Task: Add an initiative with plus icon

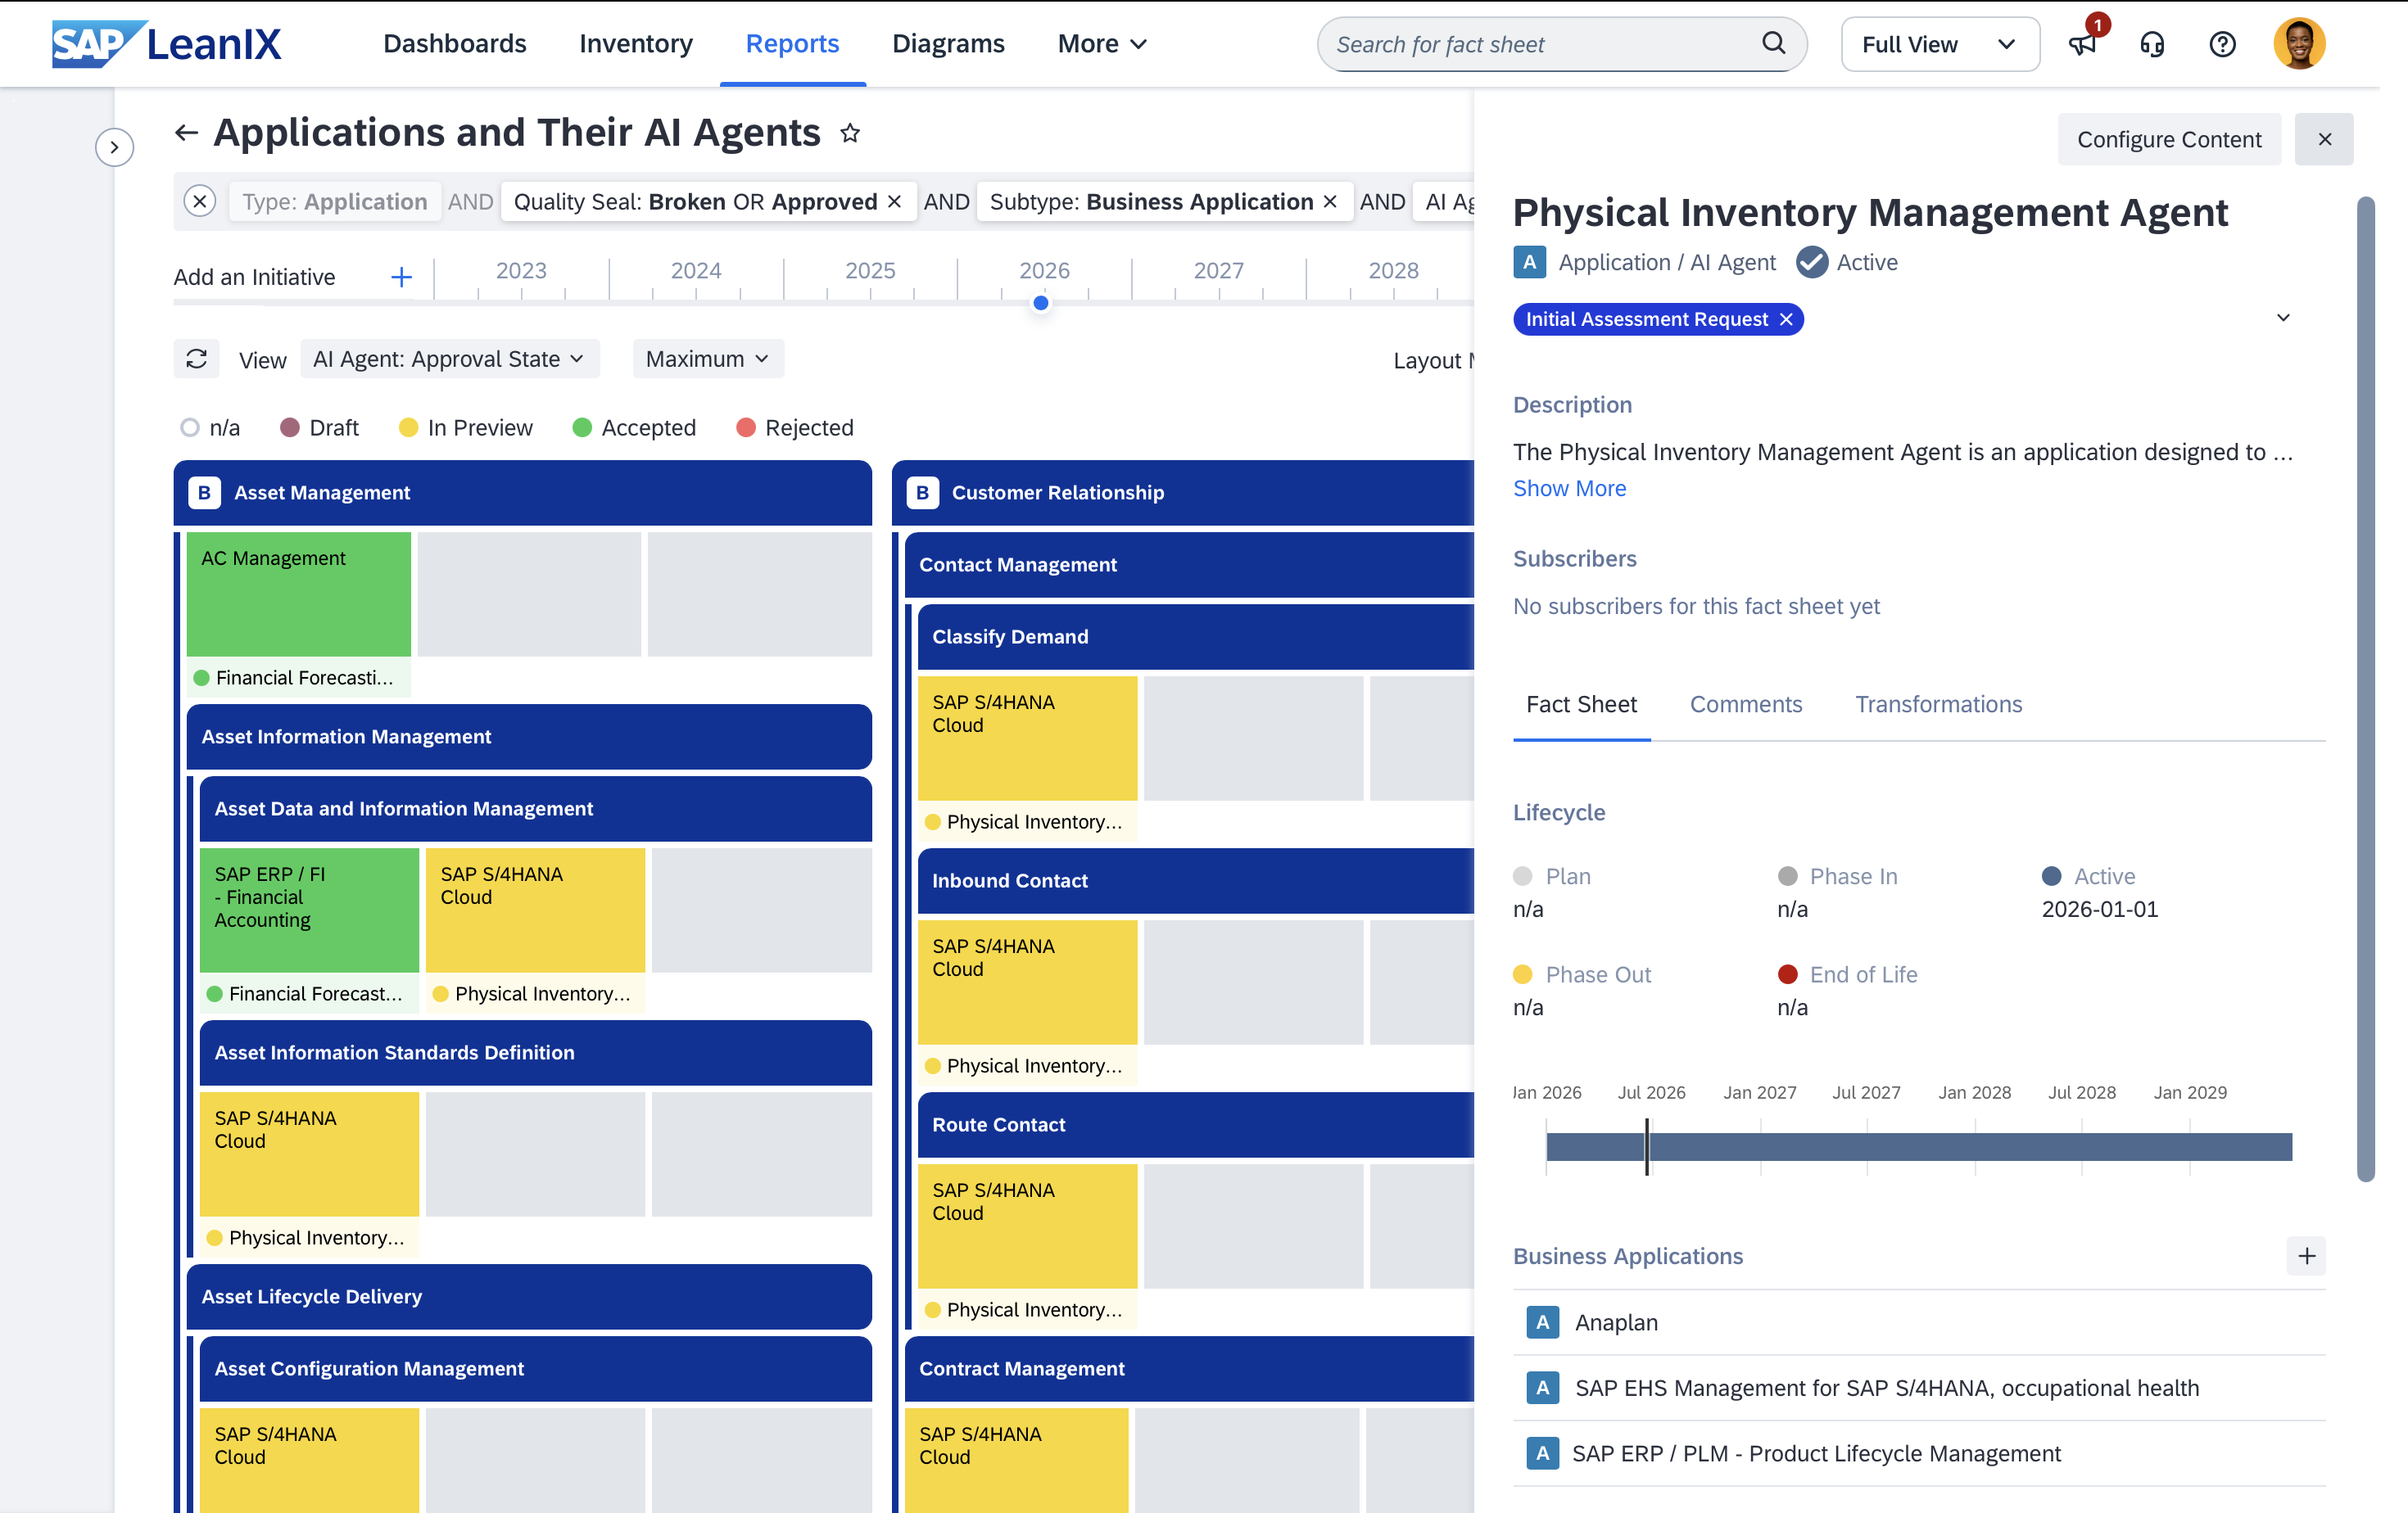Action: pyautogui.click(x=401, y=277)
